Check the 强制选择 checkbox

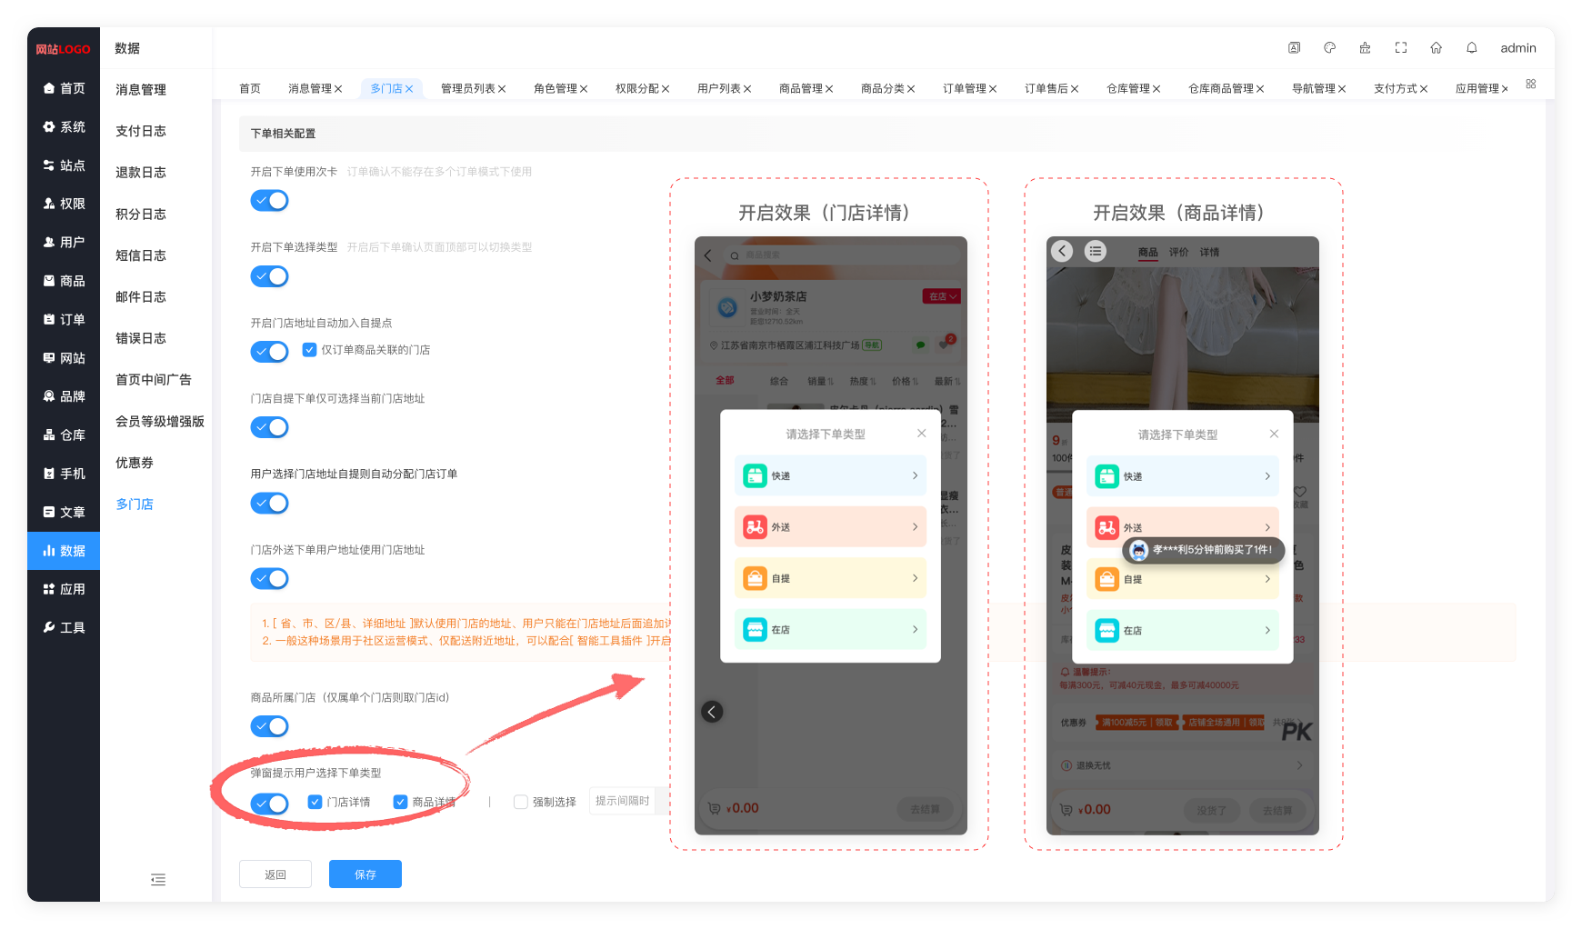[x=521, y=802]
